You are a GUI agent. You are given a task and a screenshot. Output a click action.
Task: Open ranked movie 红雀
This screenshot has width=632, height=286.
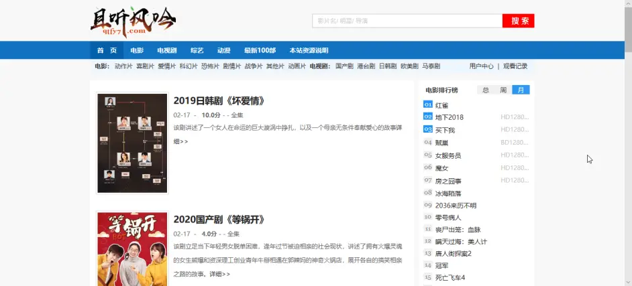point(441,105)
